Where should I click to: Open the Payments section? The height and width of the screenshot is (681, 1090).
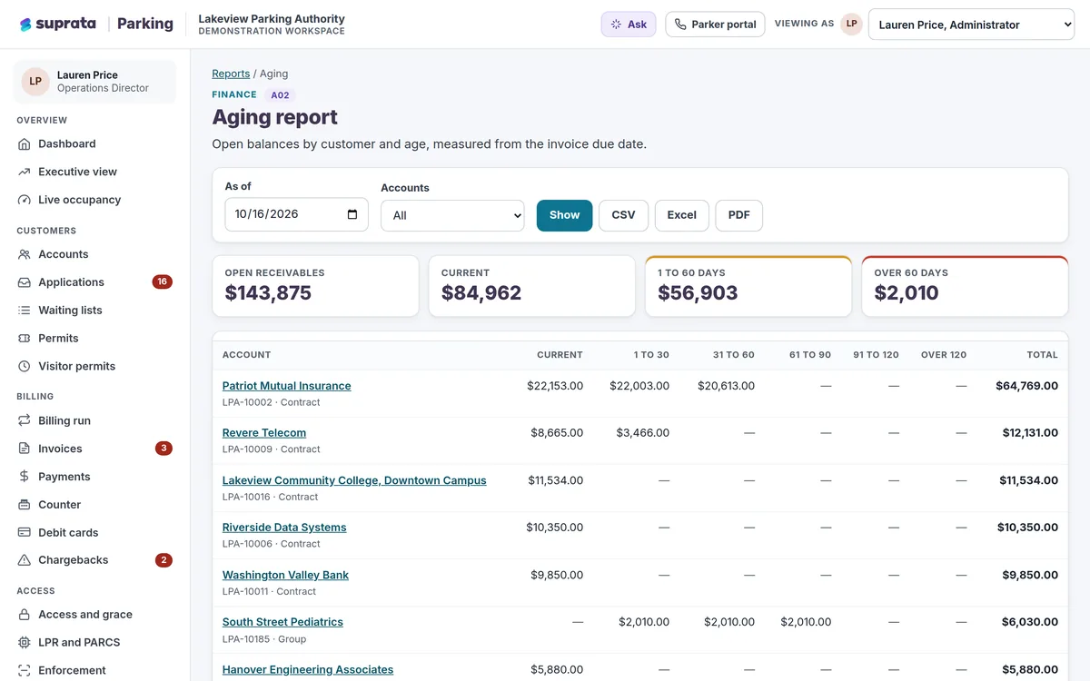[94, 477]
